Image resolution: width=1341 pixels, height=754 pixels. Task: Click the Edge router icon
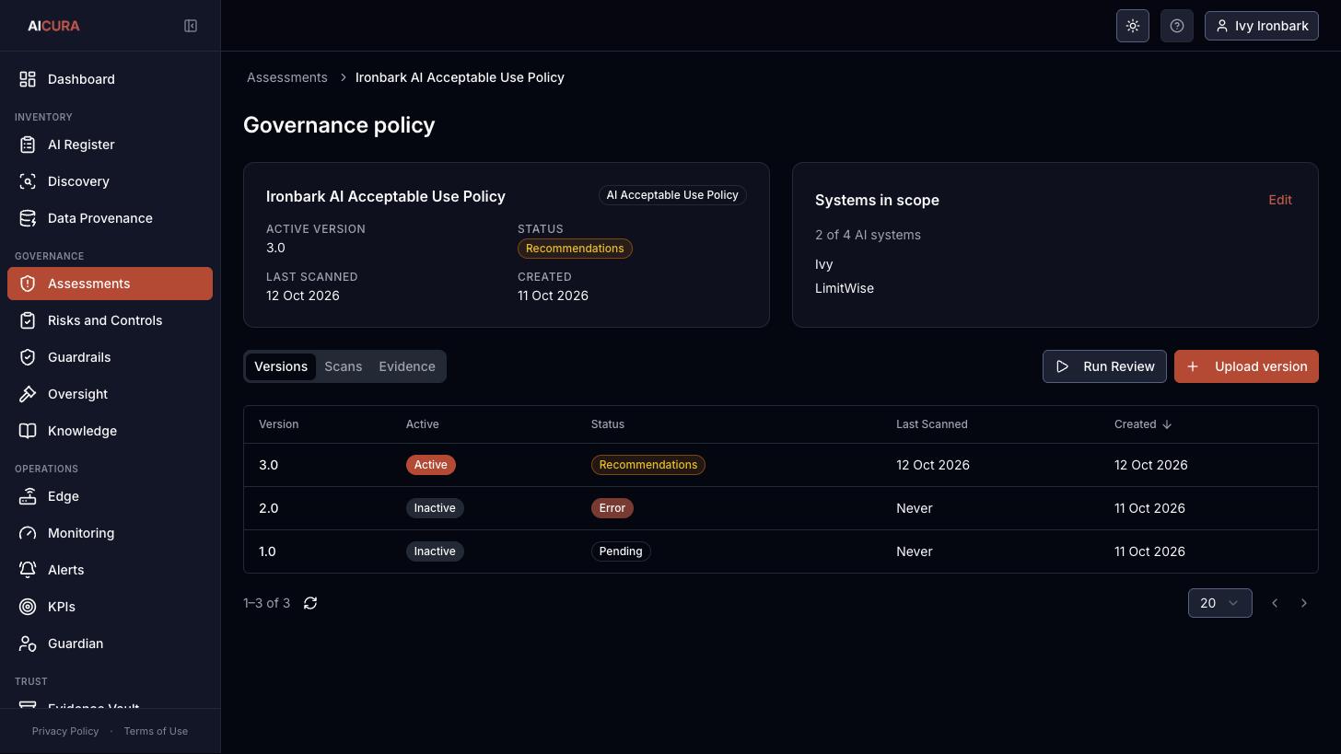click(28, 496)
